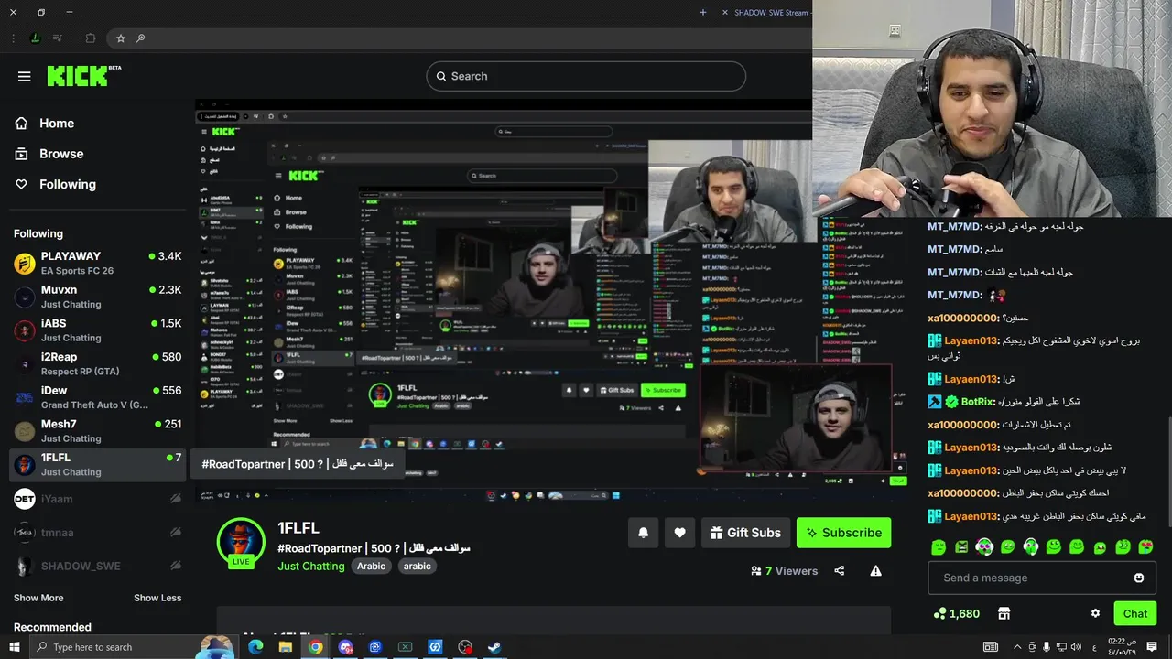View the 7 Viewers count
Viewport: 1172px width, 659px height.
point(785,571)
